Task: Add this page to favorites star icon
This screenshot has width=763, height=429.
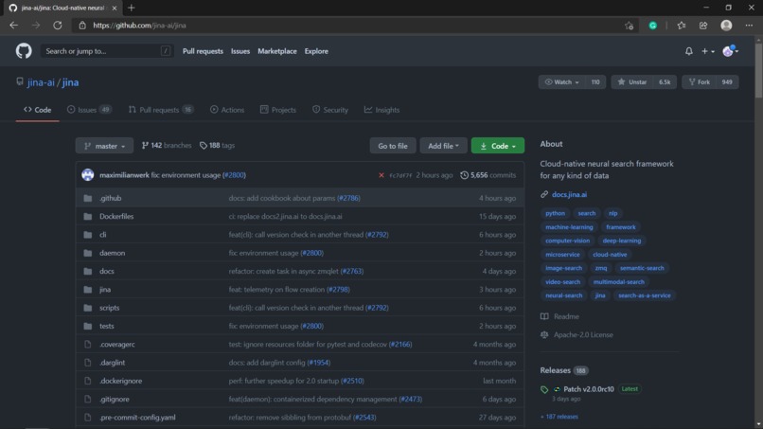Action: [x=629, y=26]
